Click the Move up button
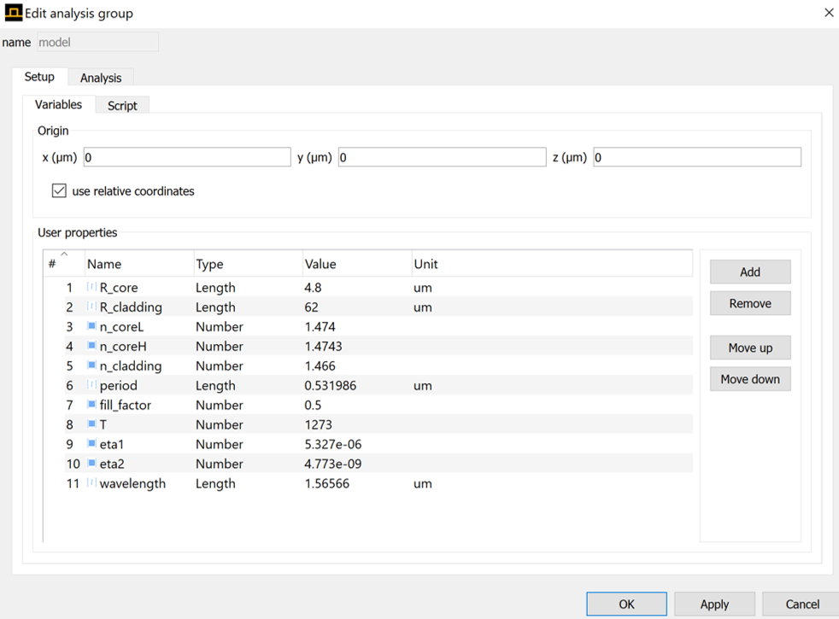Viewport: 839px width, 619px height. pyautogui.click(x=750, y=348)
